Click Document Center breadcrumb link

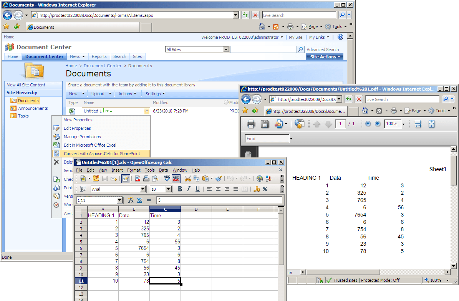coord(103,66)
